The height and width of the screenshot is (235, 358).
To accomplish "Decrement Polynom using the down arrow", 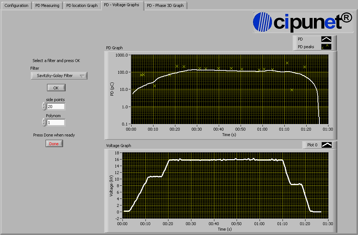I will pos(44,124).
